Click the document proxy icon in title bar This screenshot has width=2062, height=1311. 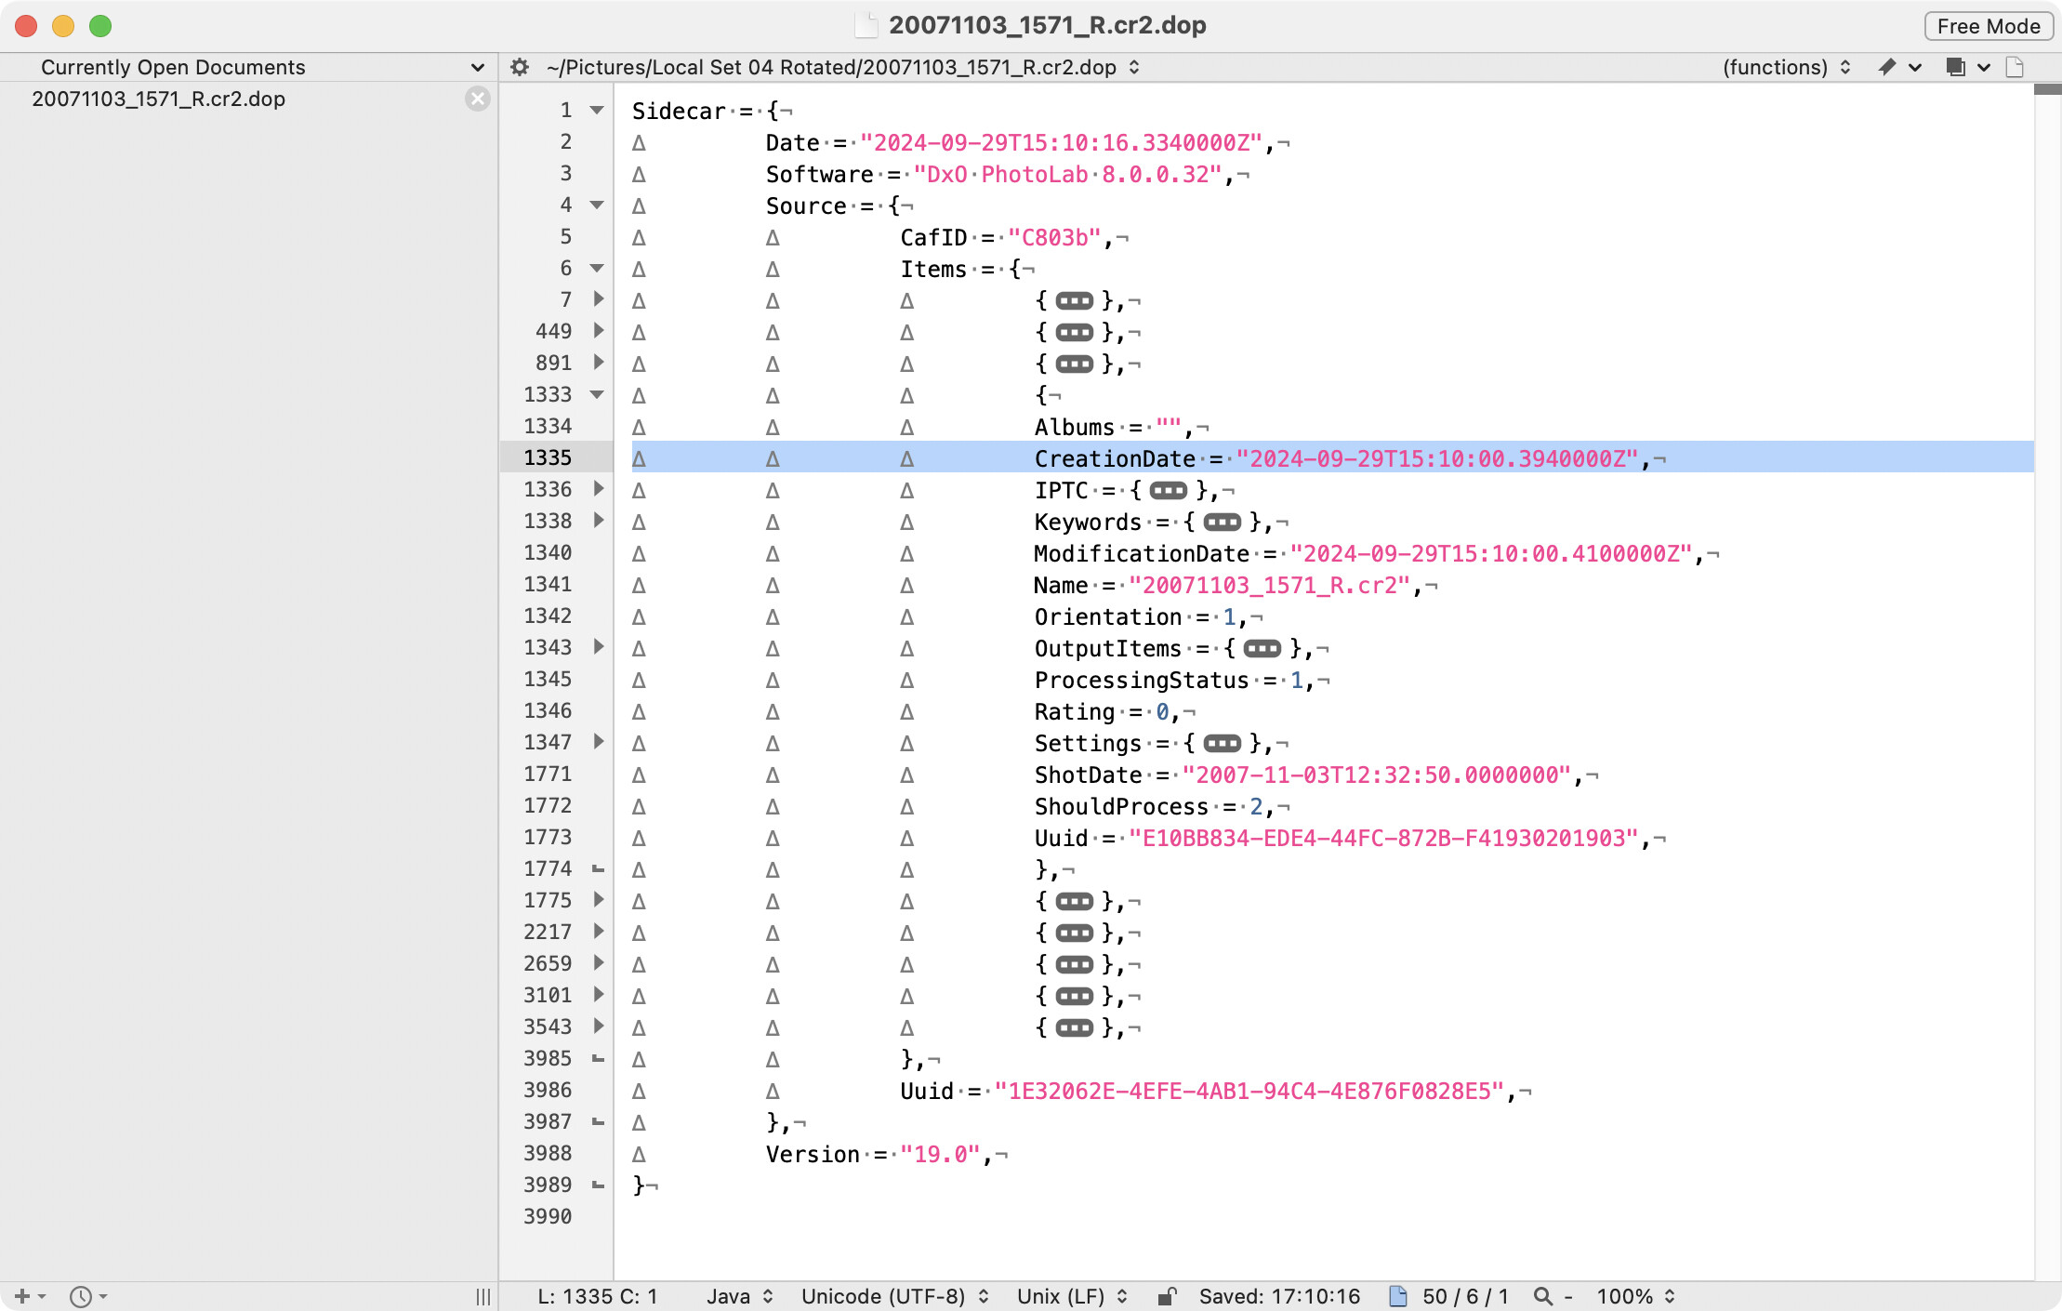[x=866, y=26]
